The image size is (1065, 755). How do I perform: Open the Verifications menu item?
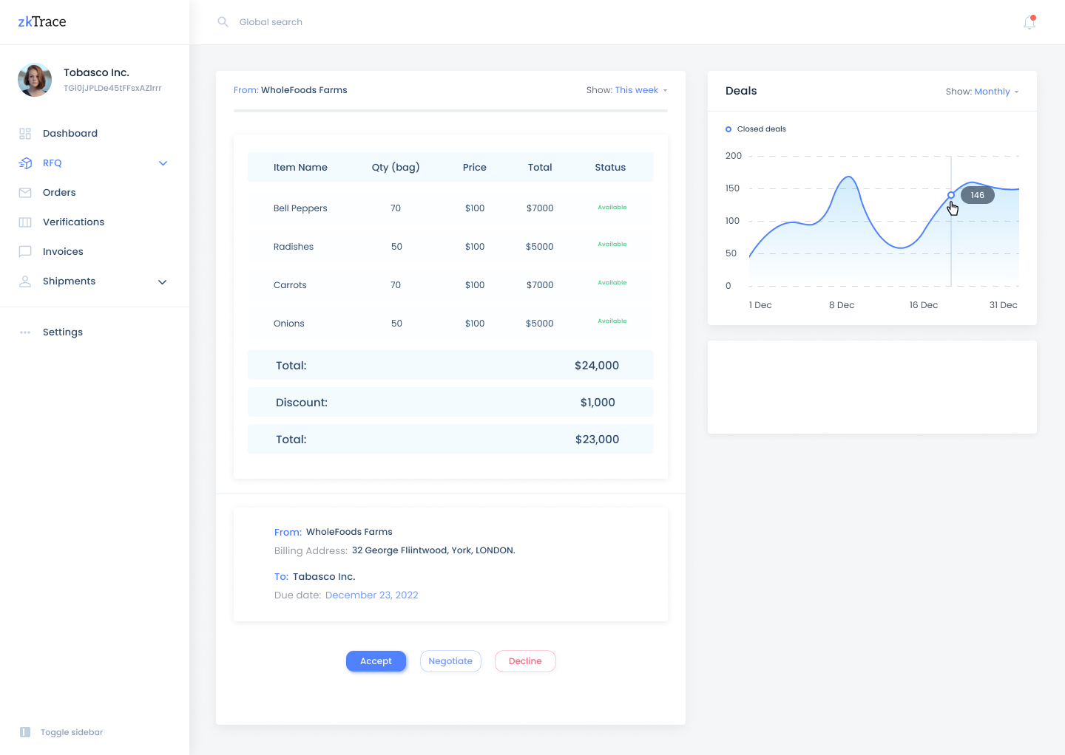tap(73, 222)
